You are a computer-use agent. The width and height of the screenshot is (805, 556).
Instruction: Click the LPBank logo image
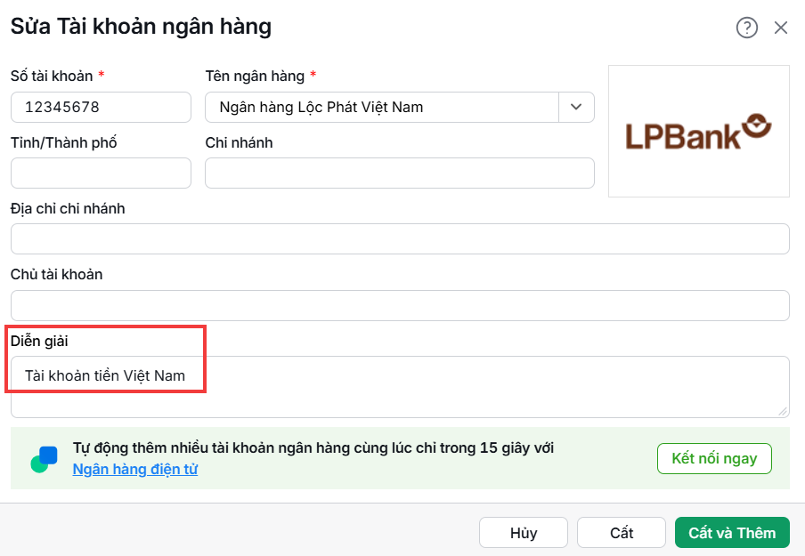[699, 132]
